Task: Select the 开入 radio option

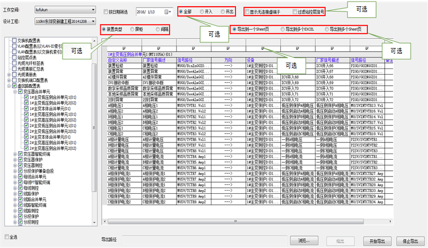Action: (x=203, y=11)
